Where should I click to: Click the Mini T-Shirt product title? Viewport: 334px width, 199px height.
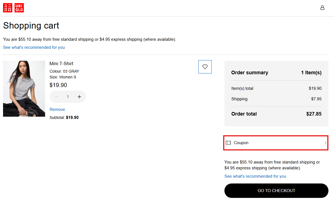click(x=61, y=63)
